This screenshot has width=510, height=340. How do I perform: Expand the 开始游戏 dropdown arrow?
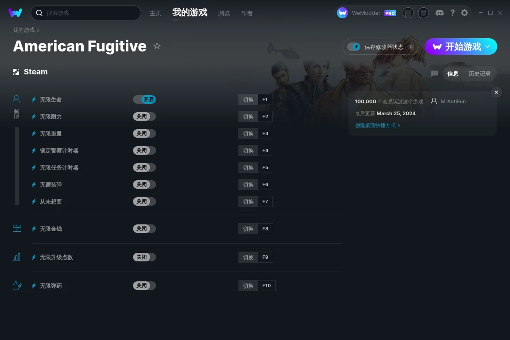tap(487, 46)
